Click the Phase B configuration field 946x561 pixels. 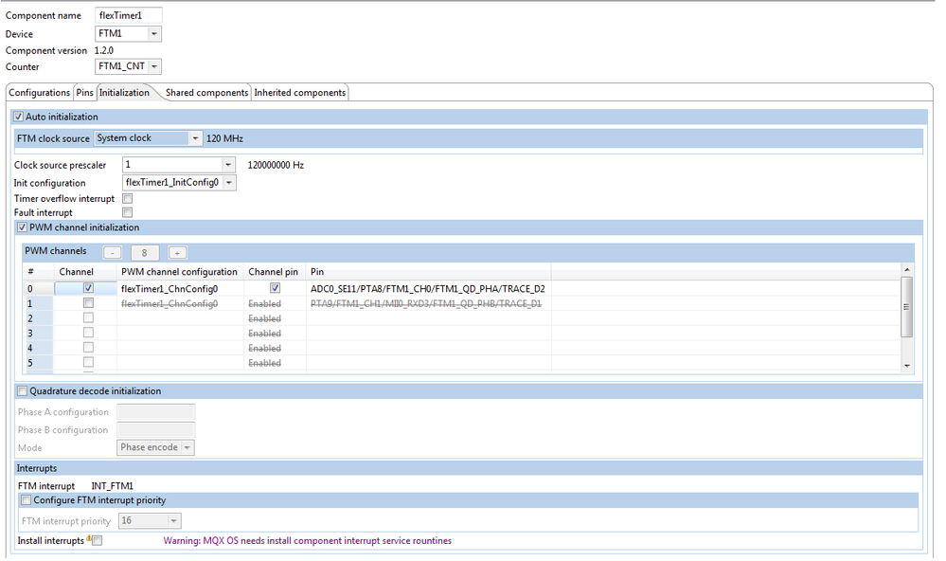pos(155,430)
